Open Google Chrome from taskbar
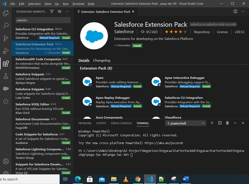Viewport: 249px width, 184px height. tap(138, 179)
